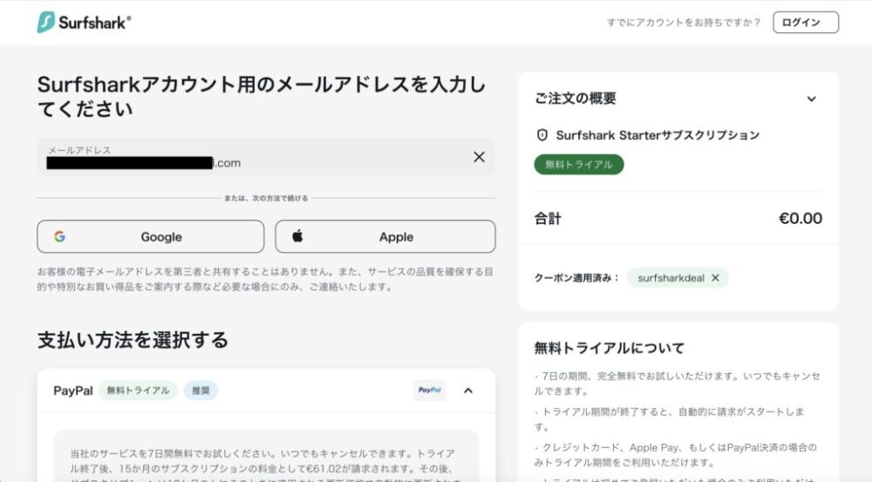Click the 推奨 recommended badge
This screenshot has height=482, width=872.
point(201,390)
